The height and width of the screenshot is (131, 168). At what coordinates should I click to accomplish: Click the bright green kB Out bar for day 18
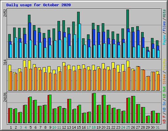click(x=94, y=108)
